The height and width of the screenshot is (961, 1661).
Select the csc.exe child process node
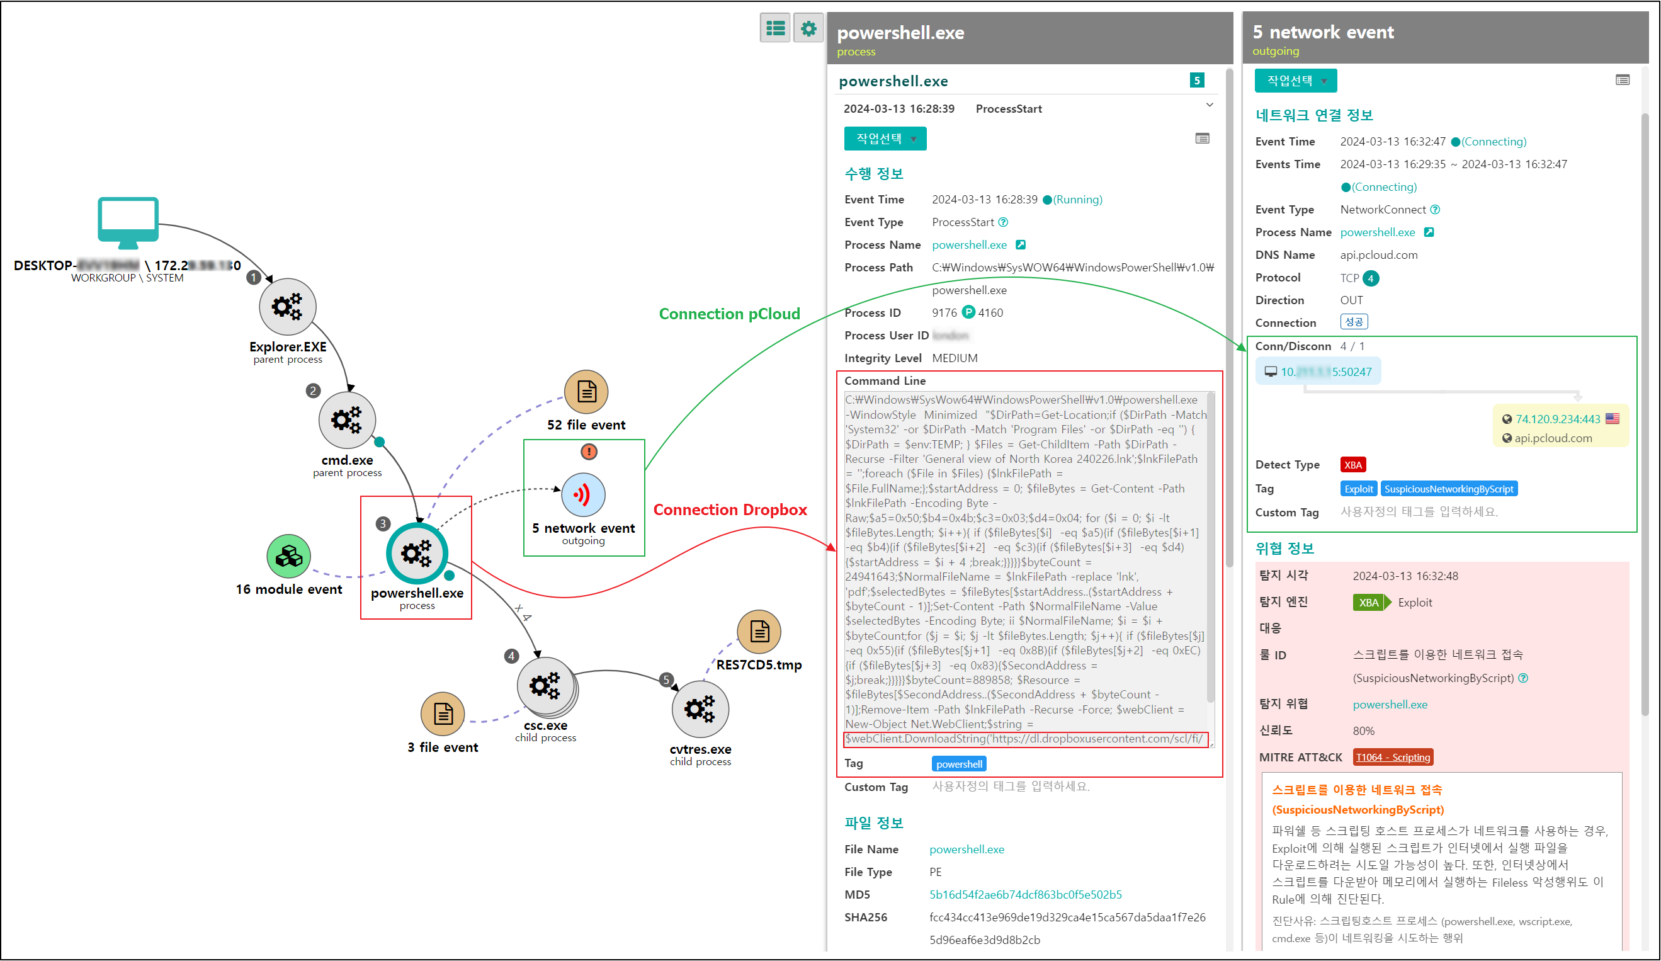(x=546, y=686)
